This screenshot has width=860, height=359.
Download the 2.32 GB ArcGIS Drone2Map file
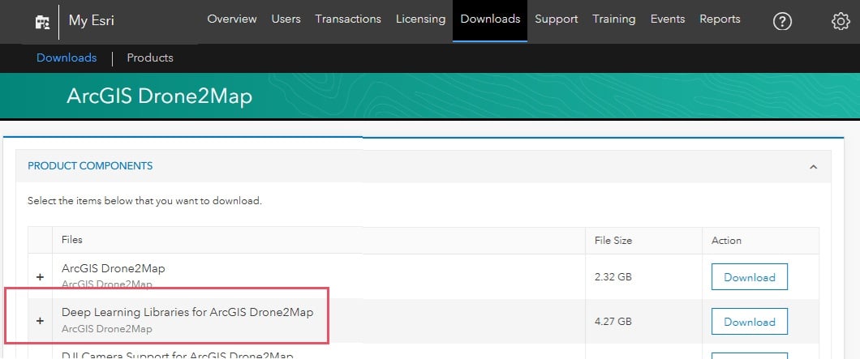click(x=749, y=277)
